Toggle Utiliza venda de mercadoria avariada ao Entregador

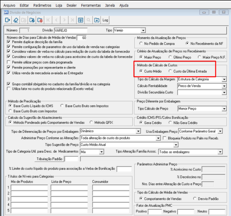[x=9, y=73]
